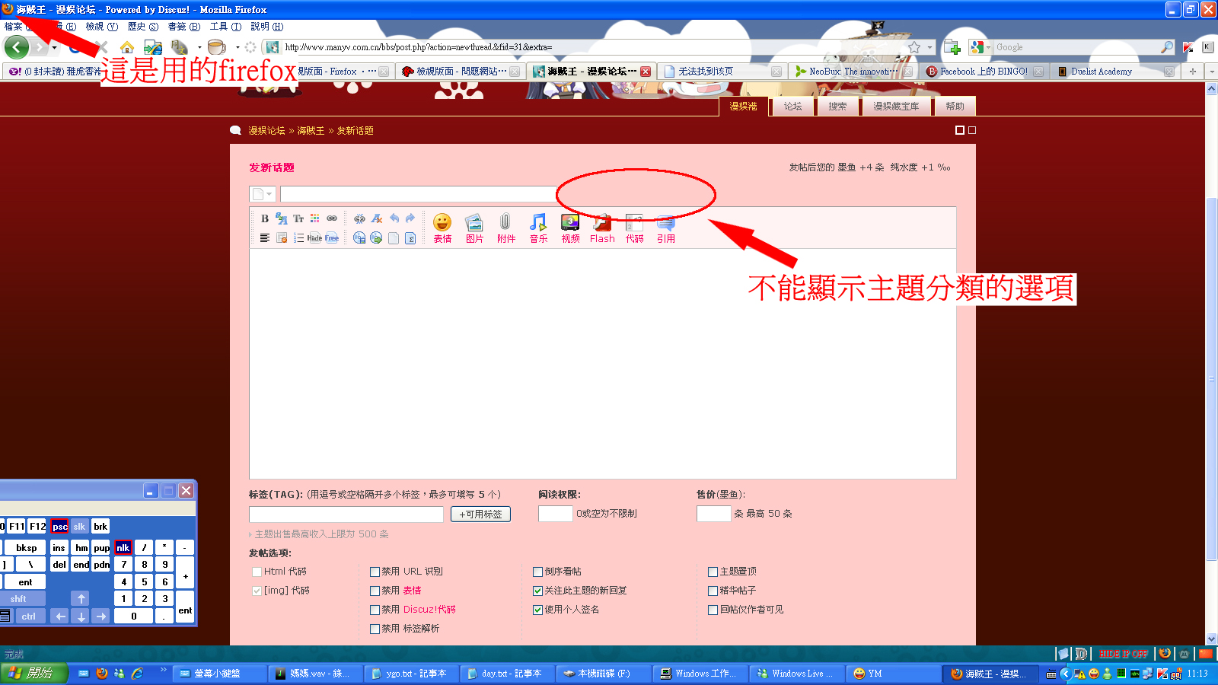The width and height of the screenshot is (1218, 685).
Task: Enable 禁用 URL 识别 option
Action: point(375,572)
